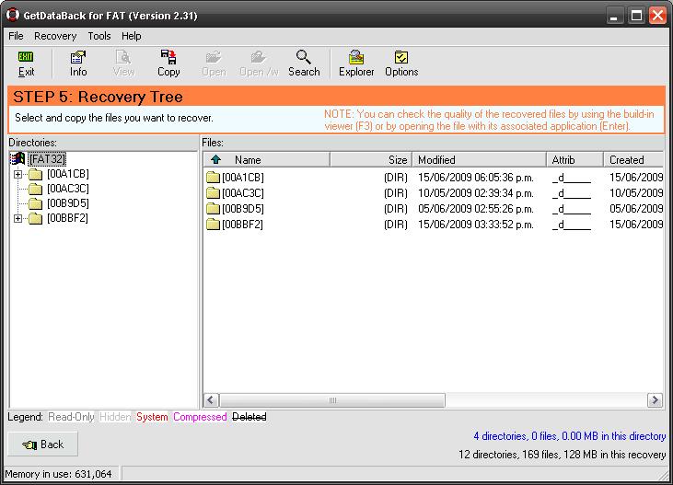The image size is (673, 485).
Task: Click the Hidden legend label
Action: click(x=115, y=417)
